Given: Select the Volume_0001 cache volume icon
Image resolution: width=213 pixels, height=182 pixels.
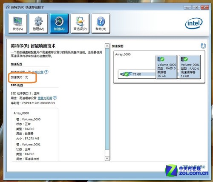Looking at the screenshot, I should [x=184, y=59].
